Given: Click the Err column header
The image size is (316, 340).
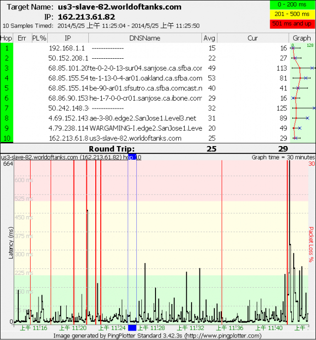Looking at the screenshot, I should point(22,38).
